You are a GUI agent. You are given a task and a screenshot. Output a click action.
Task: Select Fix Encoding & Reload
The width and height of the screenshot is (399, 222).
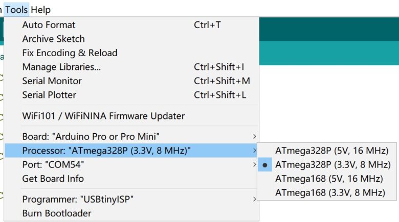tap(132, 53)
